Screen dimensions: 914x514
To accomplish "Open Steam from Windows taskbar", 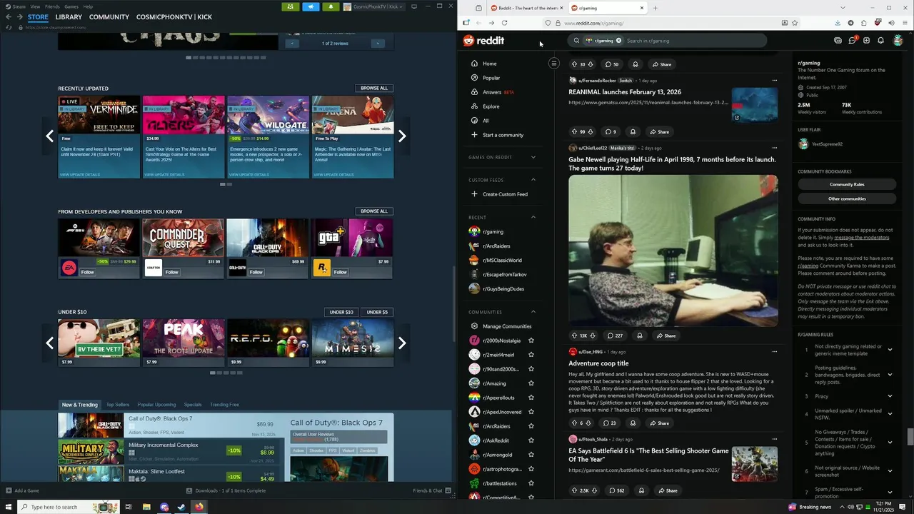I will 181,507.
